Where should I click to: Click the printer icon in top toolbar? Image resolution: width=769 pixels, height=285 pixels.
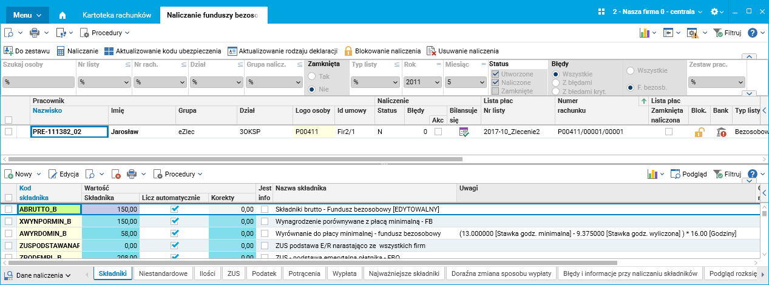pyautogui.click(x=34, y=33)
